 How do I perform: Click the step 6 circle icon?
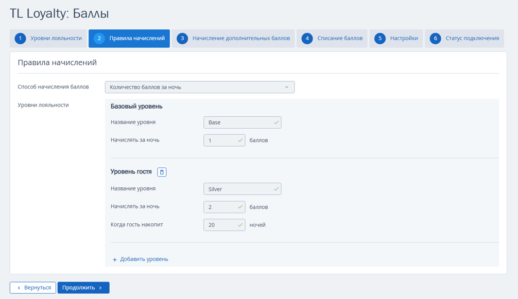435,38
